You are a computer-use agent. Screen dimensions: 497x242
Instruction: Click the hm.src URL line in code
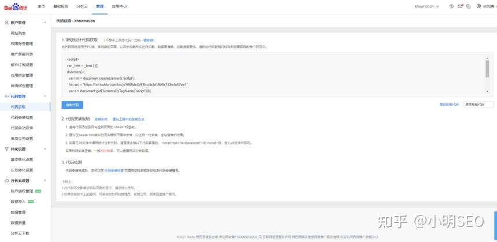[128, 84]
